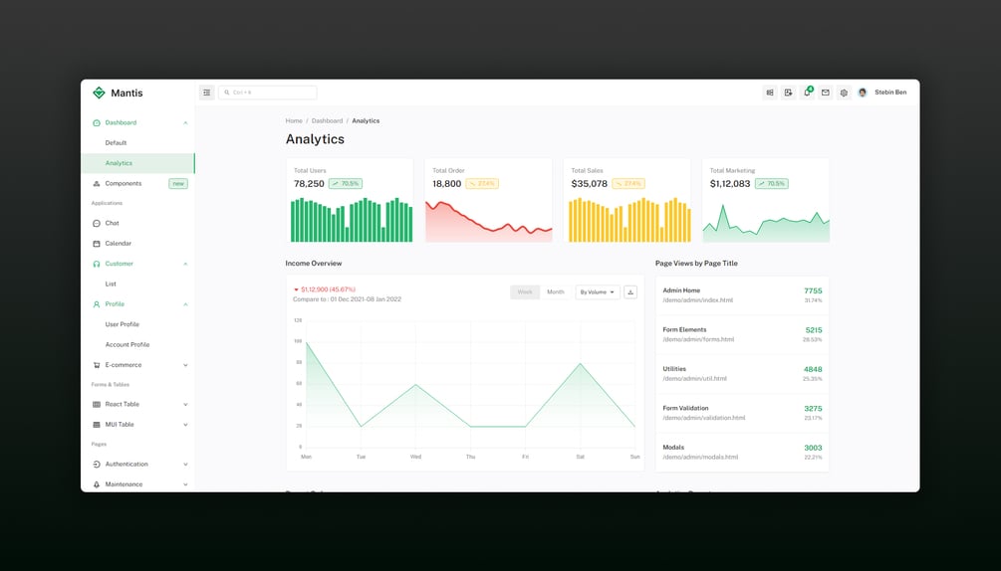Image resolution: width=1001 pixels, height=571 pixels.
Task: Download the Income Overview chart via download icon
Action: click(630, 291)
